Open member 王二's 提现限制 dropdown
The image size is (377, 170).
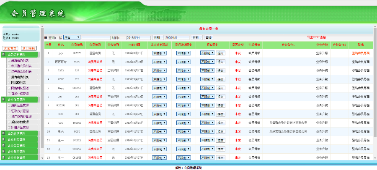coord(207,149)
